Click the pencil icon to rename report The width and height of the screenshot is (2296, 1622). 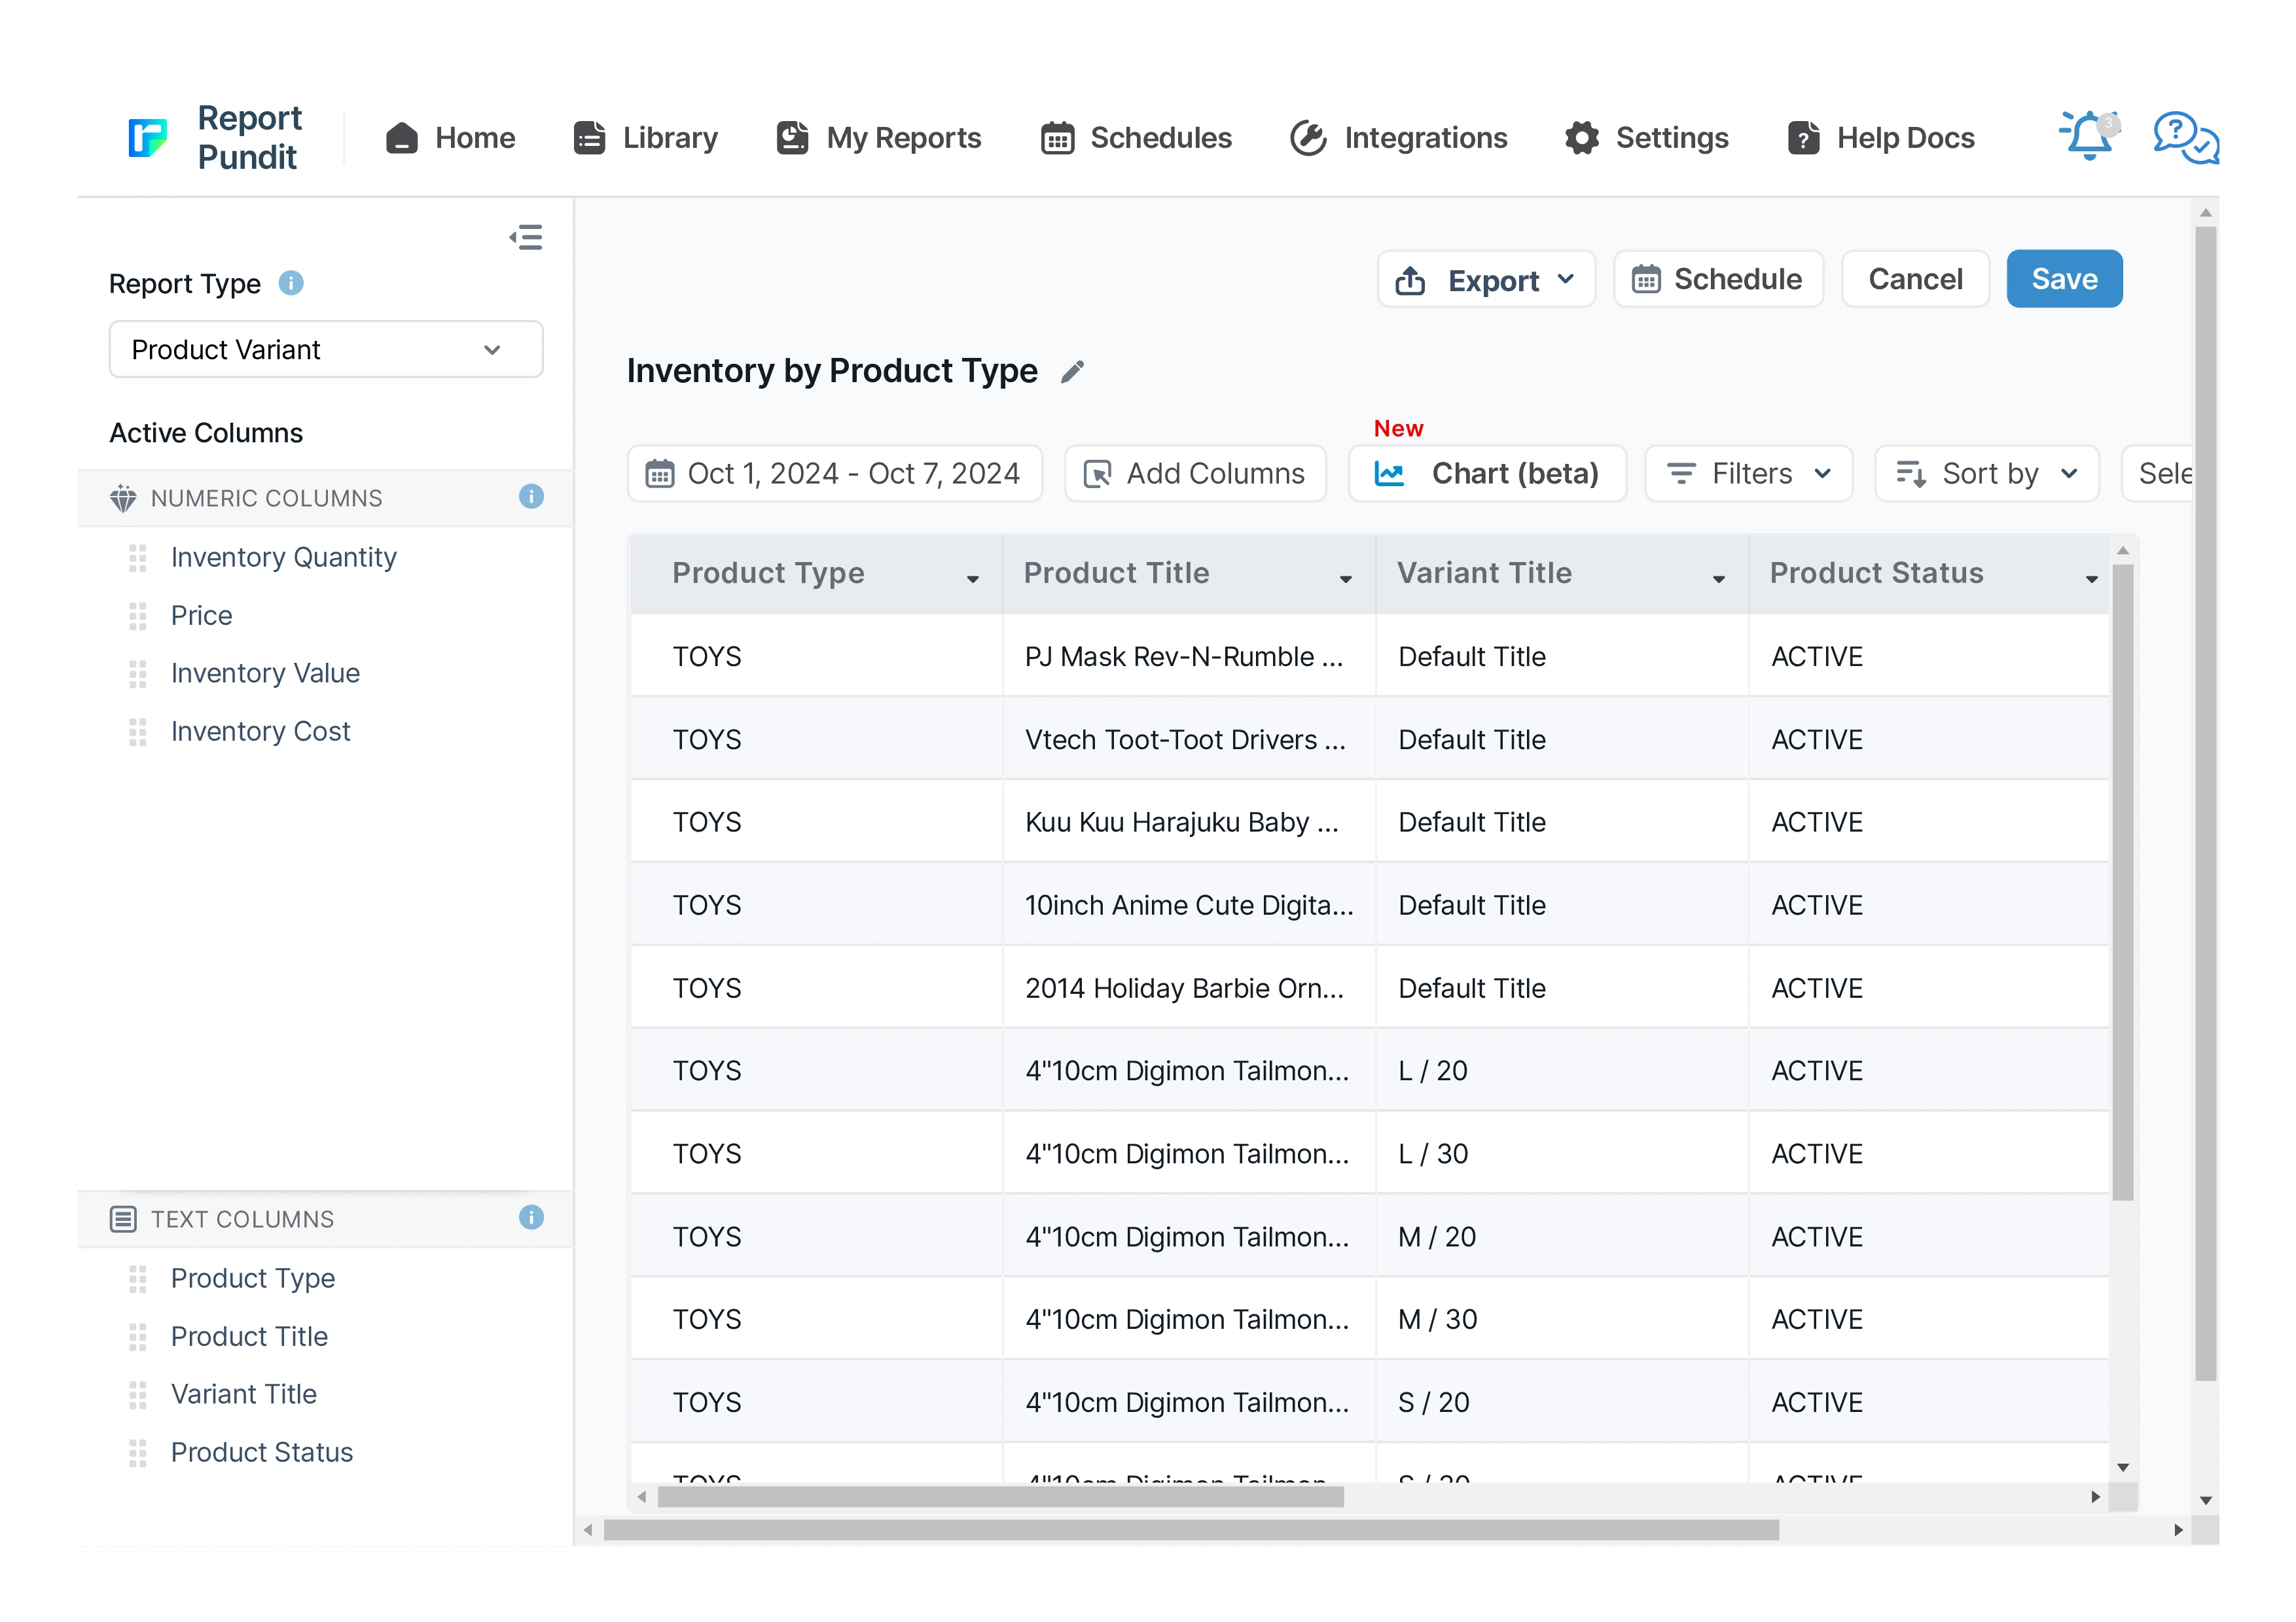tap(1072, 372)
